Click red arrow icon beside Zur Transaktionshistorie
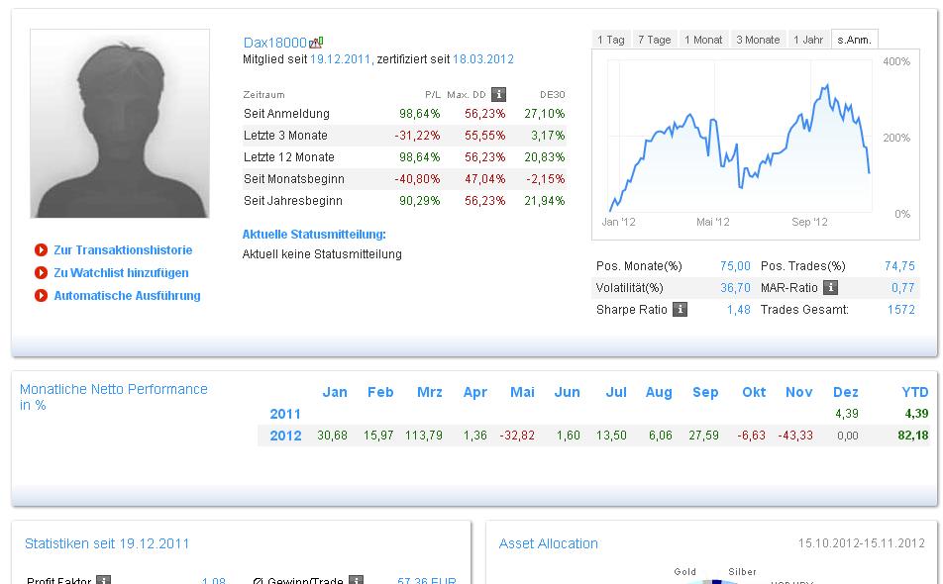The width and height of the screenshot is (943, 584). [x=41, y=250]
